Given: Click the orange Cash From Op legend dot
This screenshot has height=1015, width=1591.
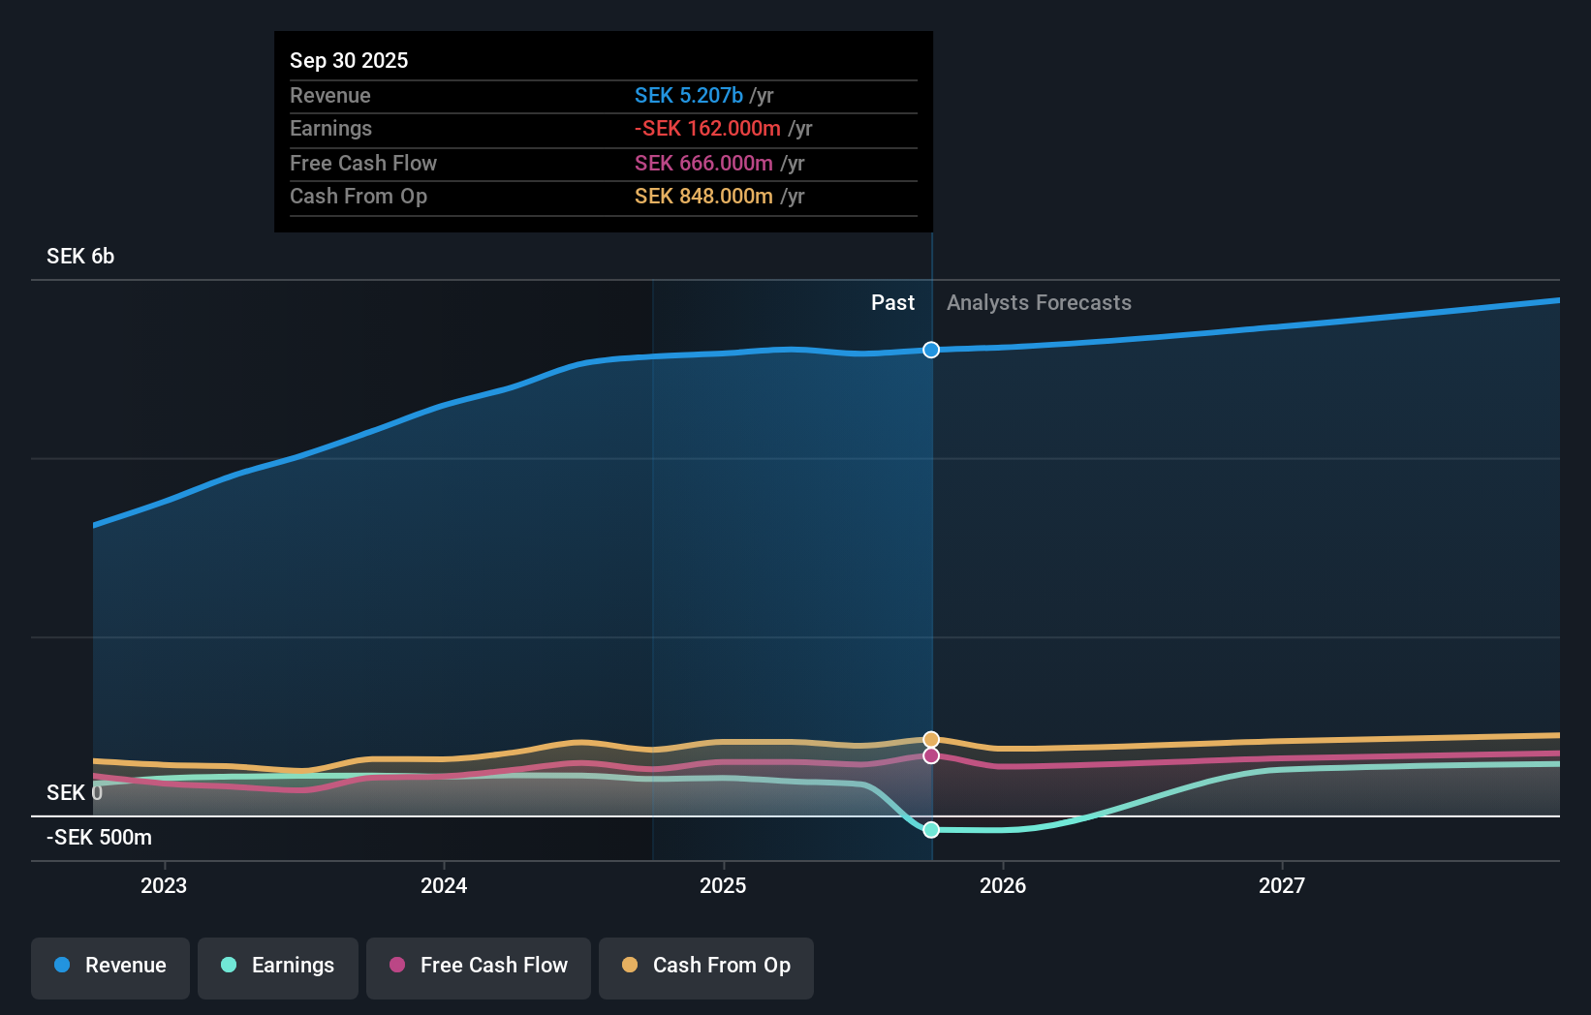Looking at the screenshot, I should (x=630, y=965).
